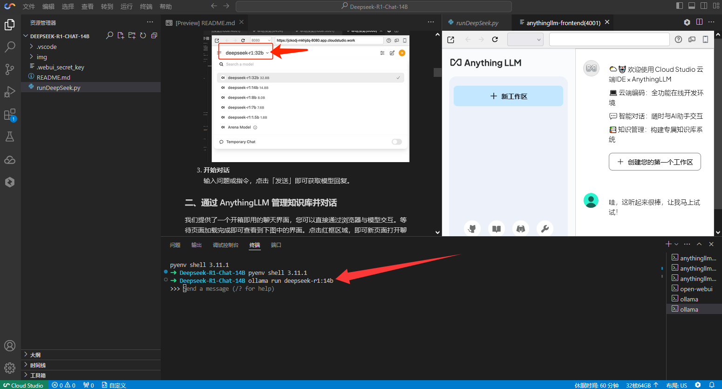Open the Extensions view
The image size is (722, 389).
[x=10, y=115]
